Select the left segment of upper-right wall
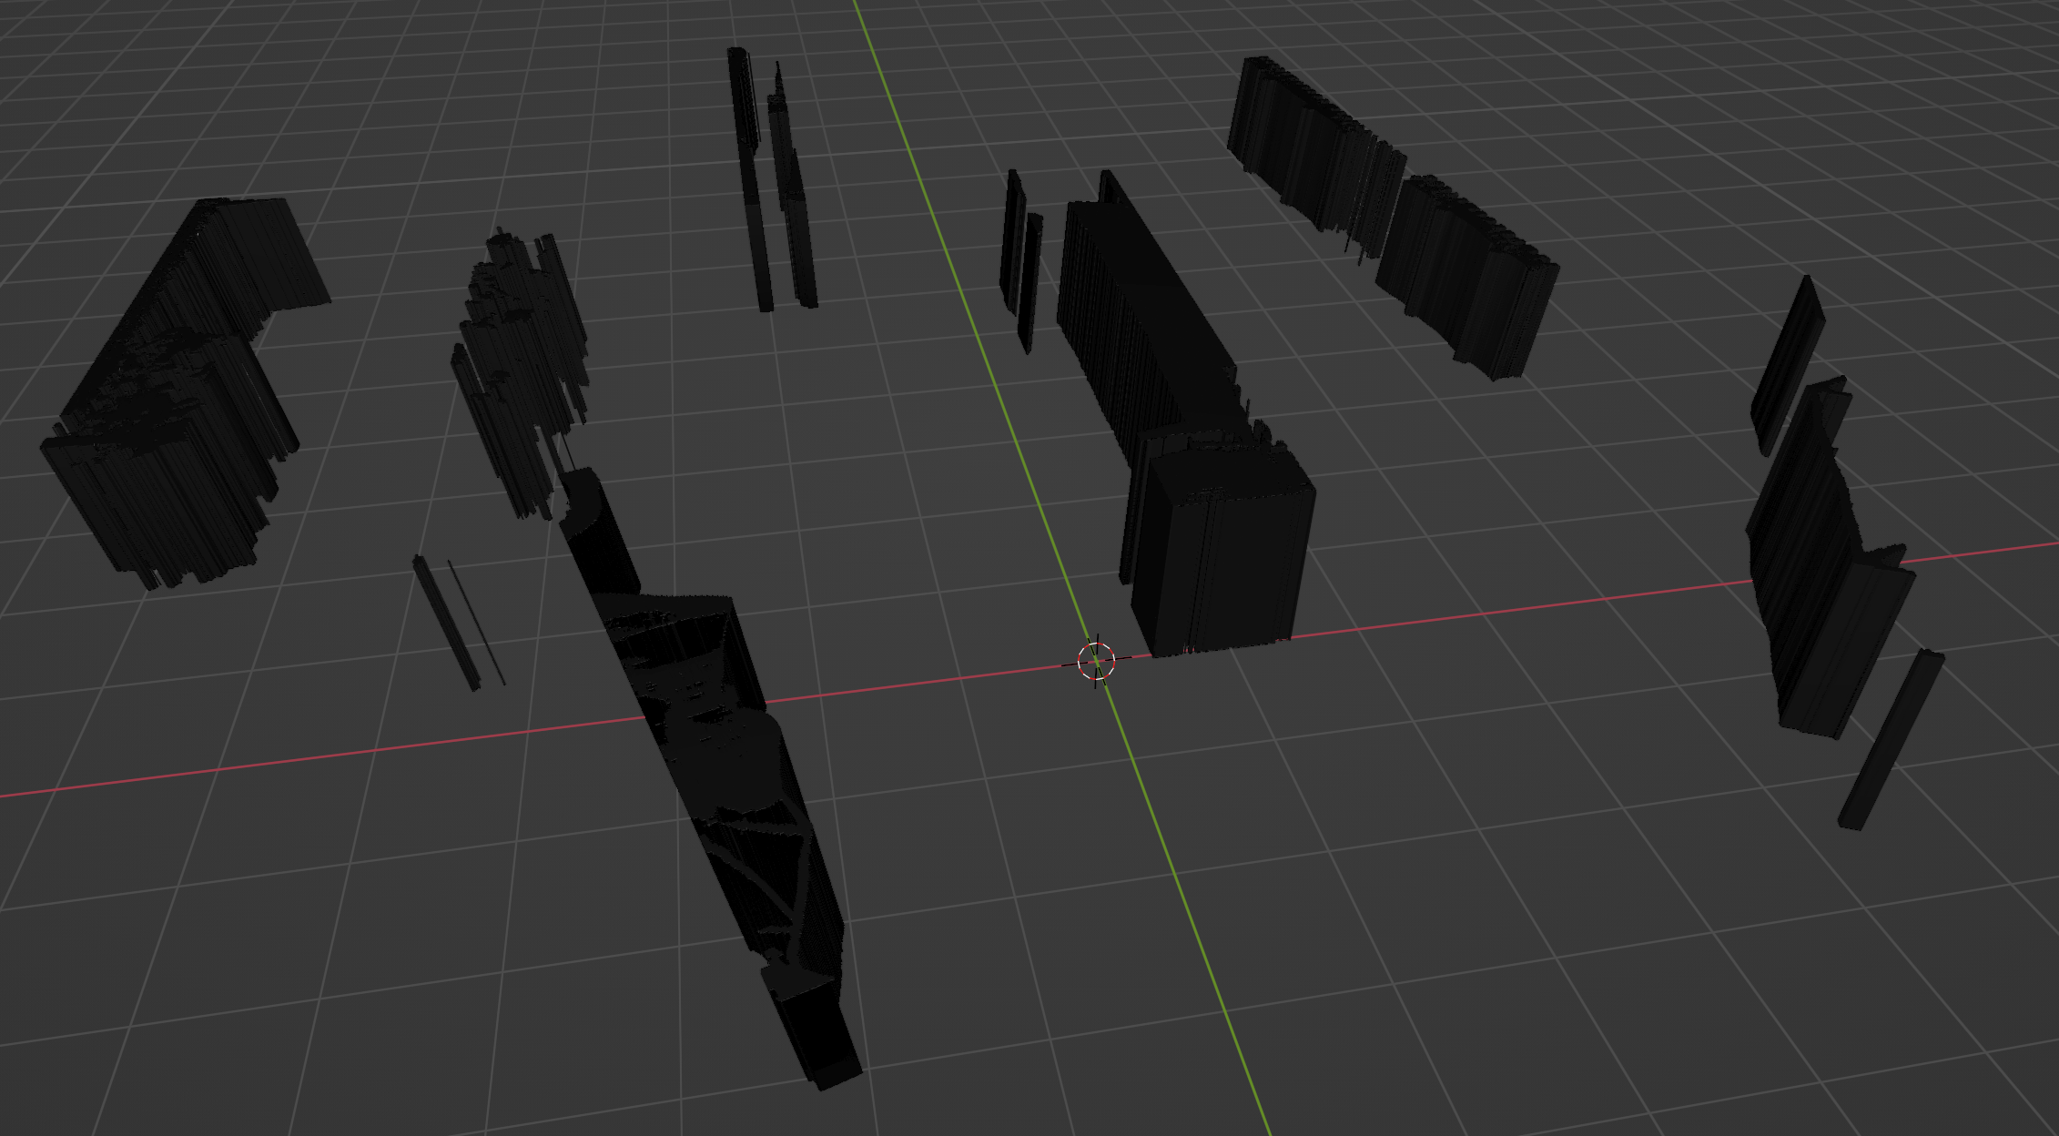This screenshot has height=1136, width=2059. tap(1311, 155)
